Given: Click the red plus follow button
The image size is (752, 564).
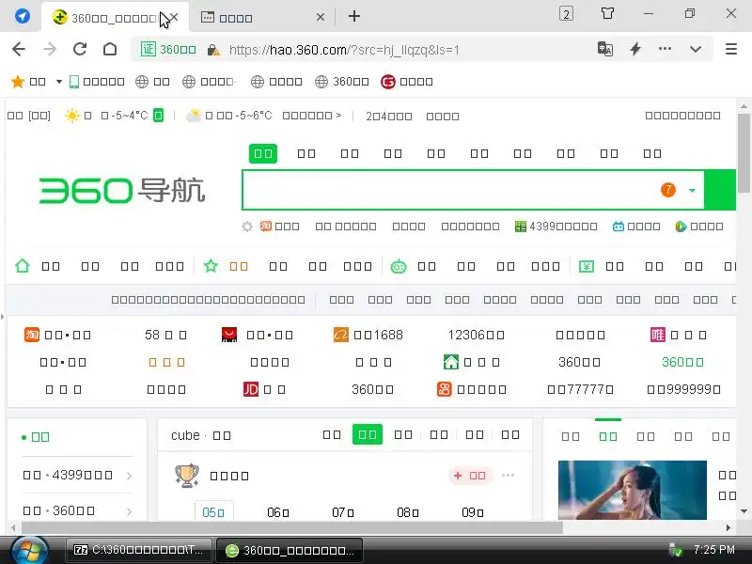Looking at the screenshot, I should [470, 476].
